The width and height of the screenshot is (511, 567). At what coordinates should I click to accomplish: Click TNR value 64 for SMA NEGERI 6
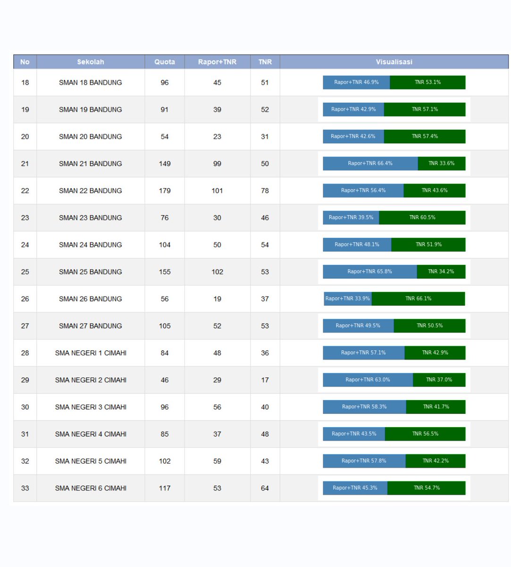265,488
